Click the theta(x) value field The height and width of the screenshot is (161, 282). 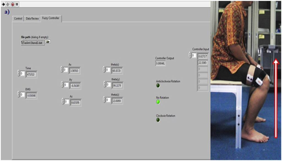point(117,71)
